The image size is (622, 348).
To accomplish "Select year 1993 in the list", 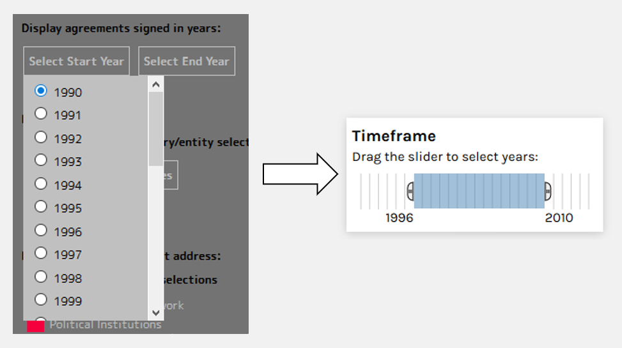I will tap(41, 160).
